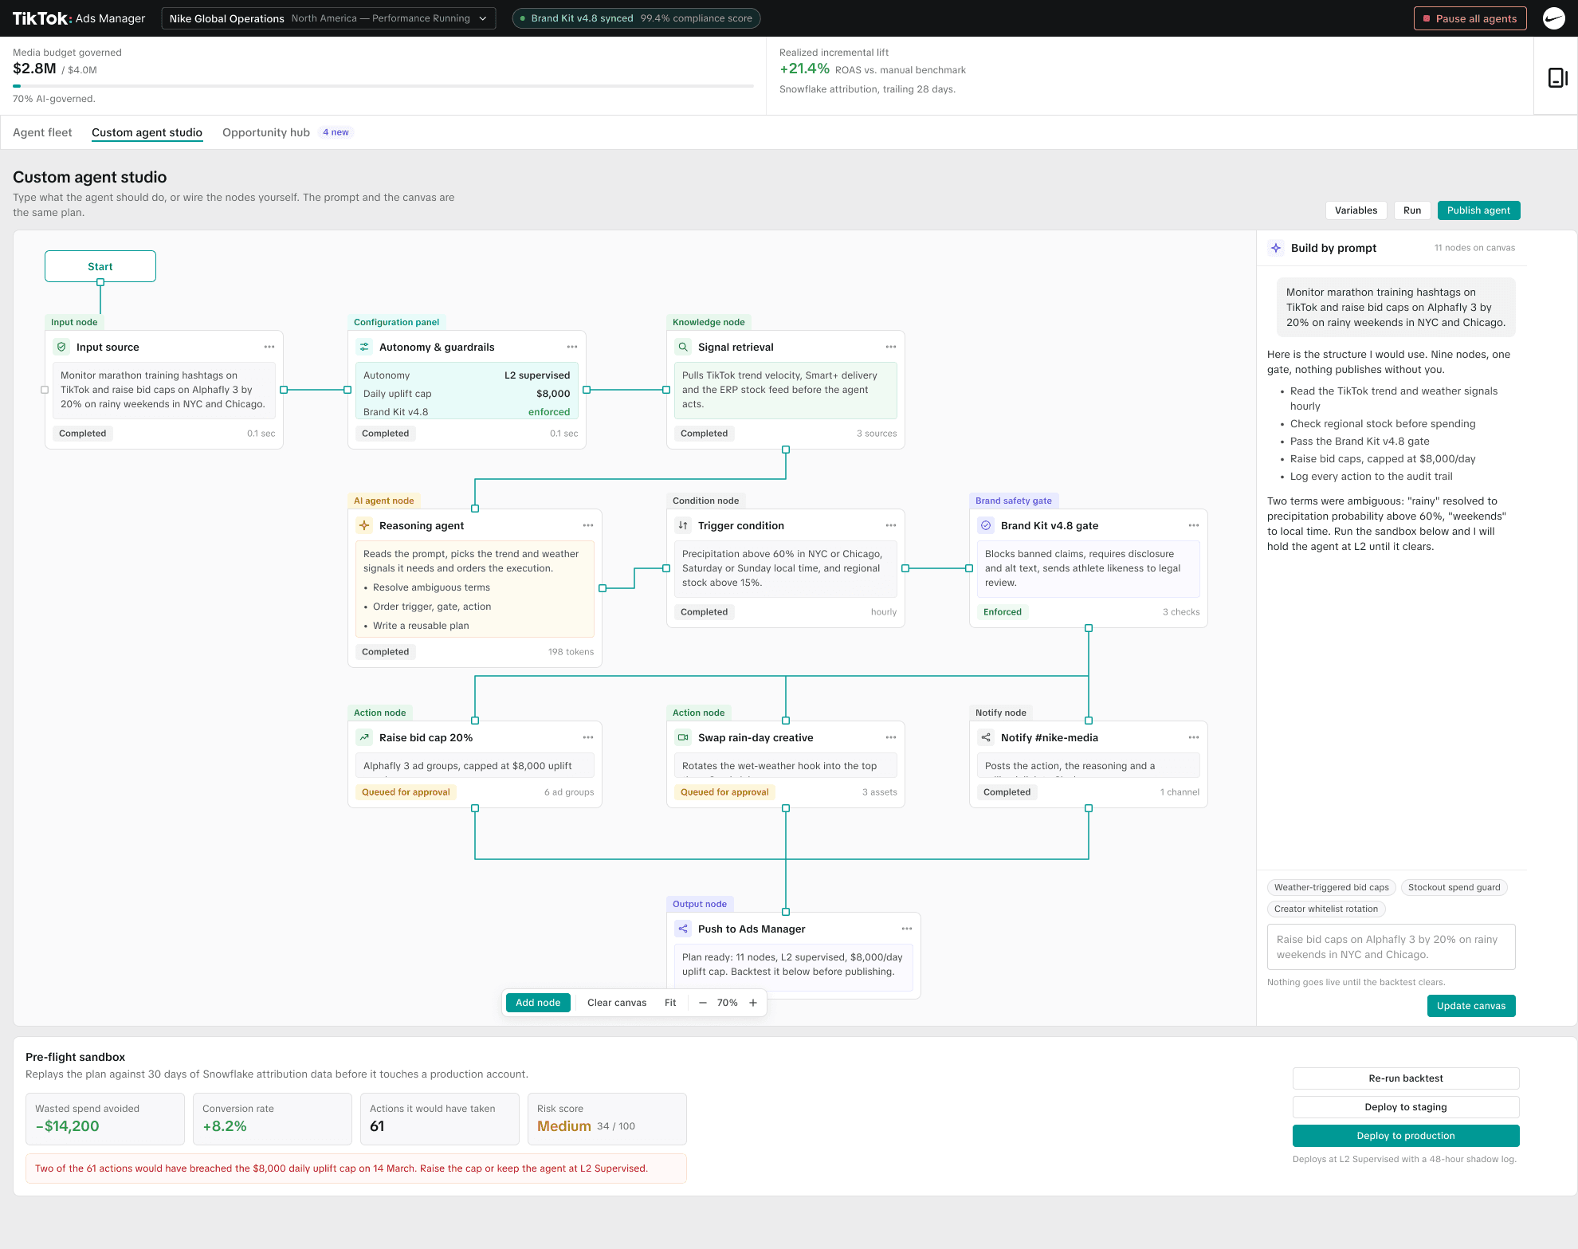Open Reasoning agent node options menu
Screen dimensions: 1578x1249
[x=588, y=525]
